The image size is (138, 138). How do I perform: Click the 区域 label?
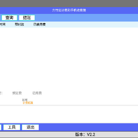coord(25,100)
